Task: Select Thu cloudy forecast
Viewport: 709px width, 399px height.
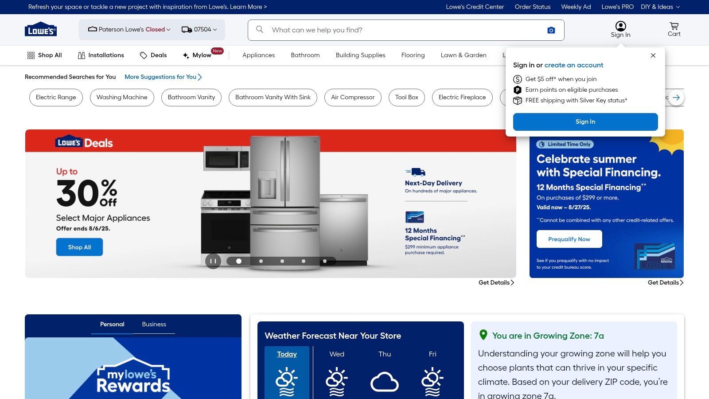Action: pyautogui.click(x=385, y=372)
